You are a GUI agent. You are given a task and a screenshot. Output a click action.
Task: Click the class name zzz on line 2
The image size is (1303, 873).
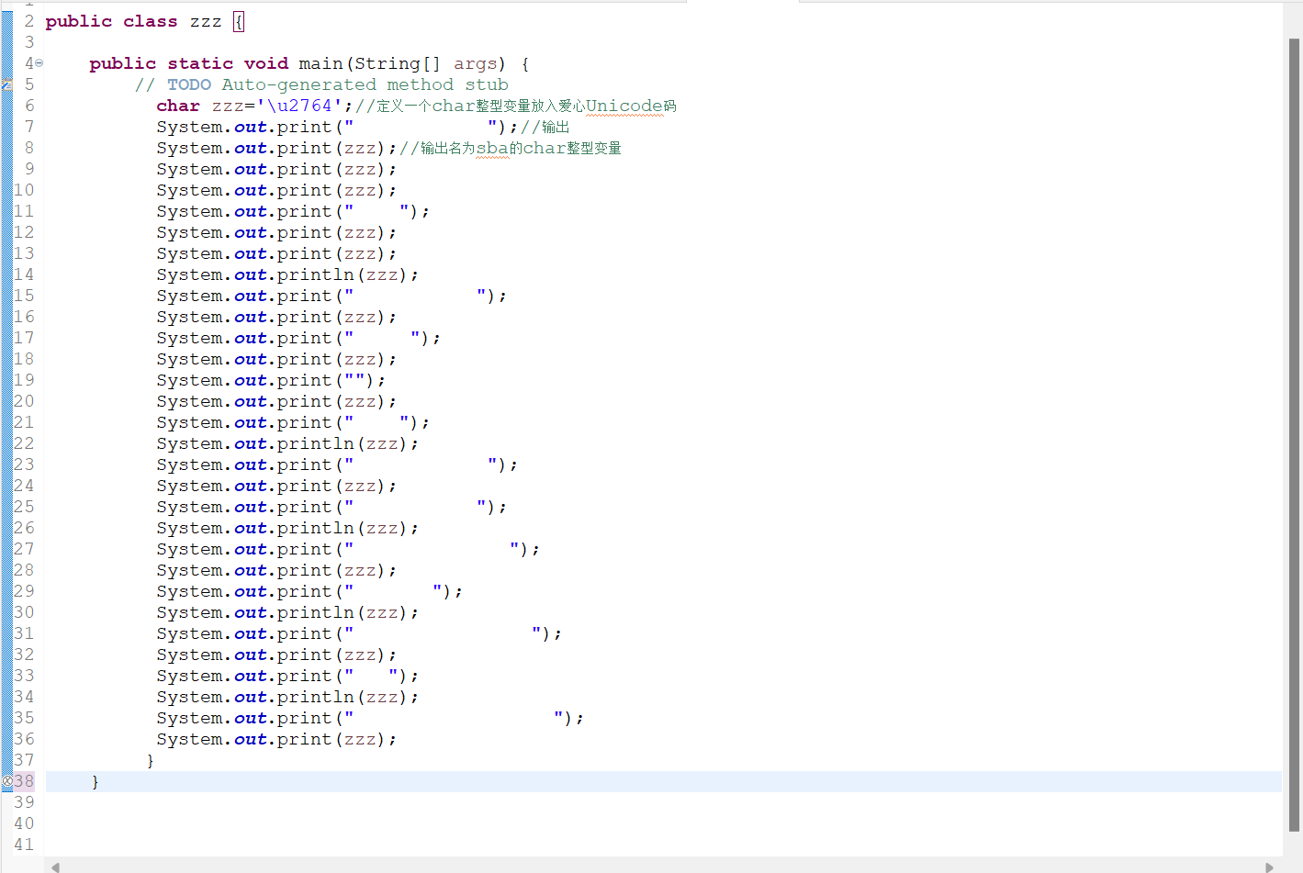(206, 21)
